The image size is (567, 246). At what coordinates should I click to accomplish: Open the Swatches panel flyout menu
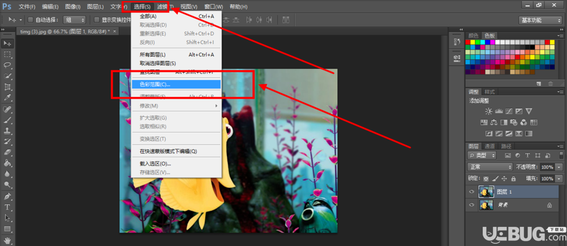(560, 36)
